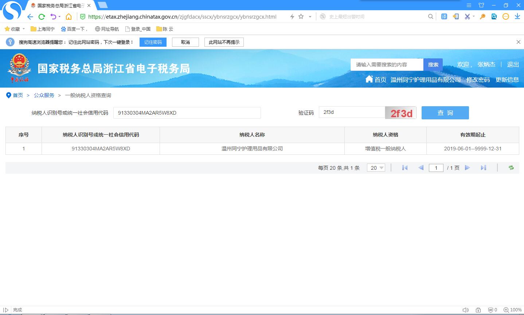Bookmark the page with the star icon
The image size is (524, 315).
(x=301, y=16)
